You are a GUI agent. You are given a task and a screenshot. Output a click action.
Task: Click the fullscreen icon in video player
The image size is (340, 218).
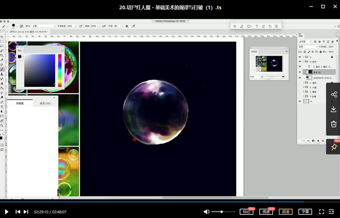point(321,212)
